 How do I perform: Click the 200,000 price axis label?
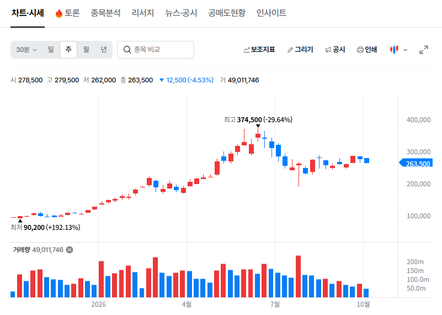tap(418, 183)
